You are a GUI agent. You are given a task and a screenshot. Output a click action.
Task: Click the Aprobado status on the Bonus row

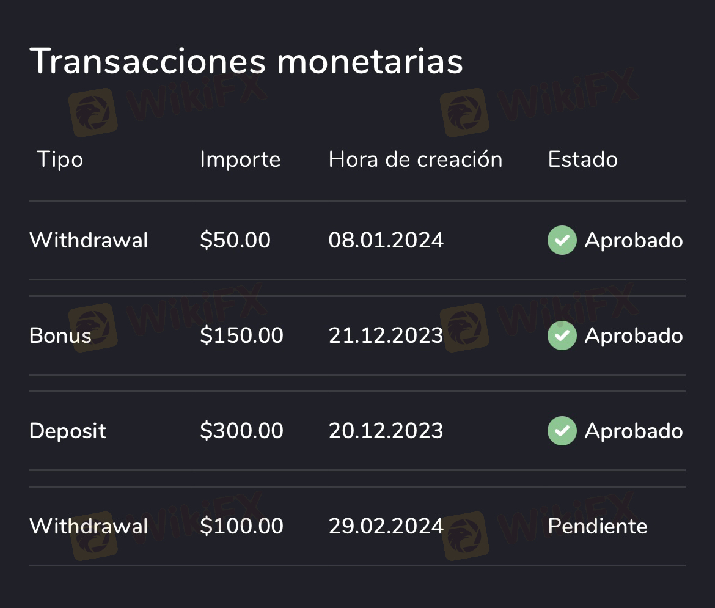[633, 335]
